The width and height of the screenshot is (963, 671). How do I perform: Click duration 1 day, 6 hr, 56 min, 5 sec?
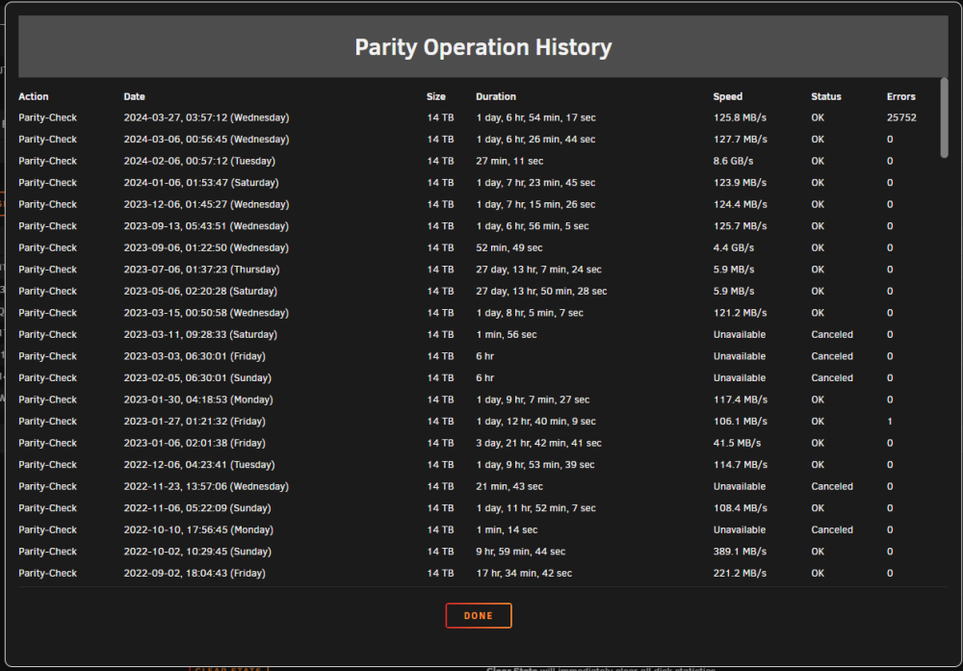(x=533, y=226)
